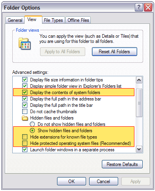155x191 pixels.
Task: Select Show hidden files and folders option
Action: (32, 131)
